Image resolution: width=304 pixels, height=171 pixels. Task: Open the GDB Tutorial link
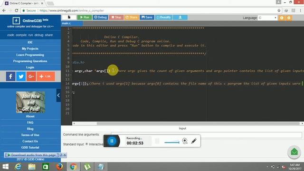(x=30, y=147)
